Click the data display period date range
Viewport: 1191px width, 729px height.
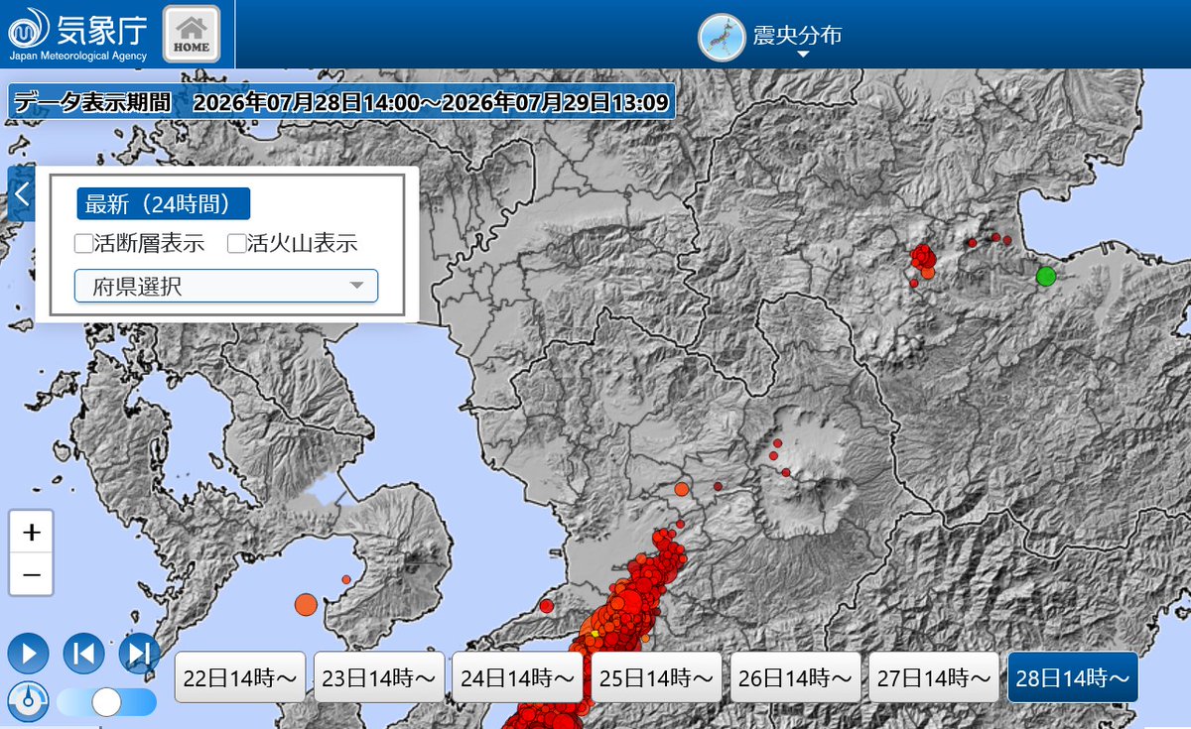pyautogui.click(x=431, y=102)
